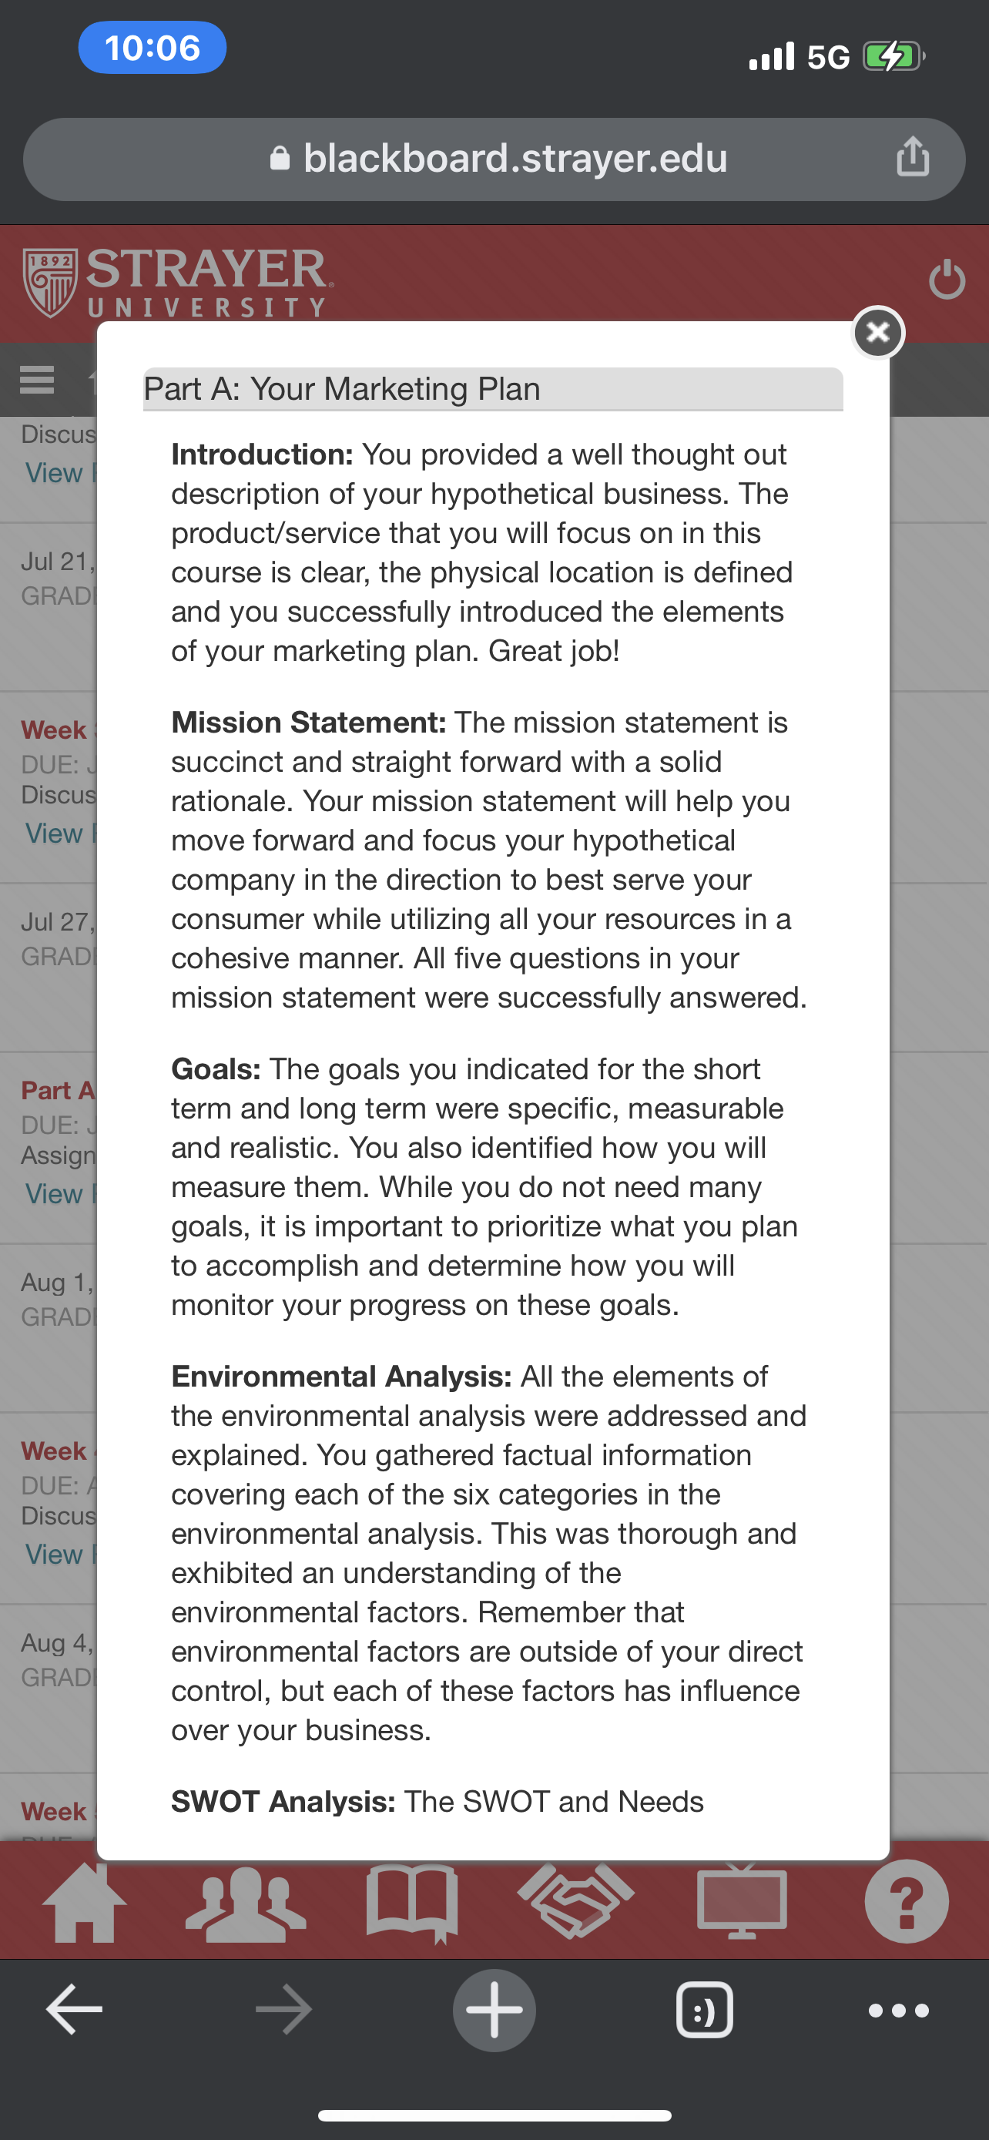989x2140 pixels.
Task: Select the Part A: Your Marketing Plan heading
Action: 341,389
